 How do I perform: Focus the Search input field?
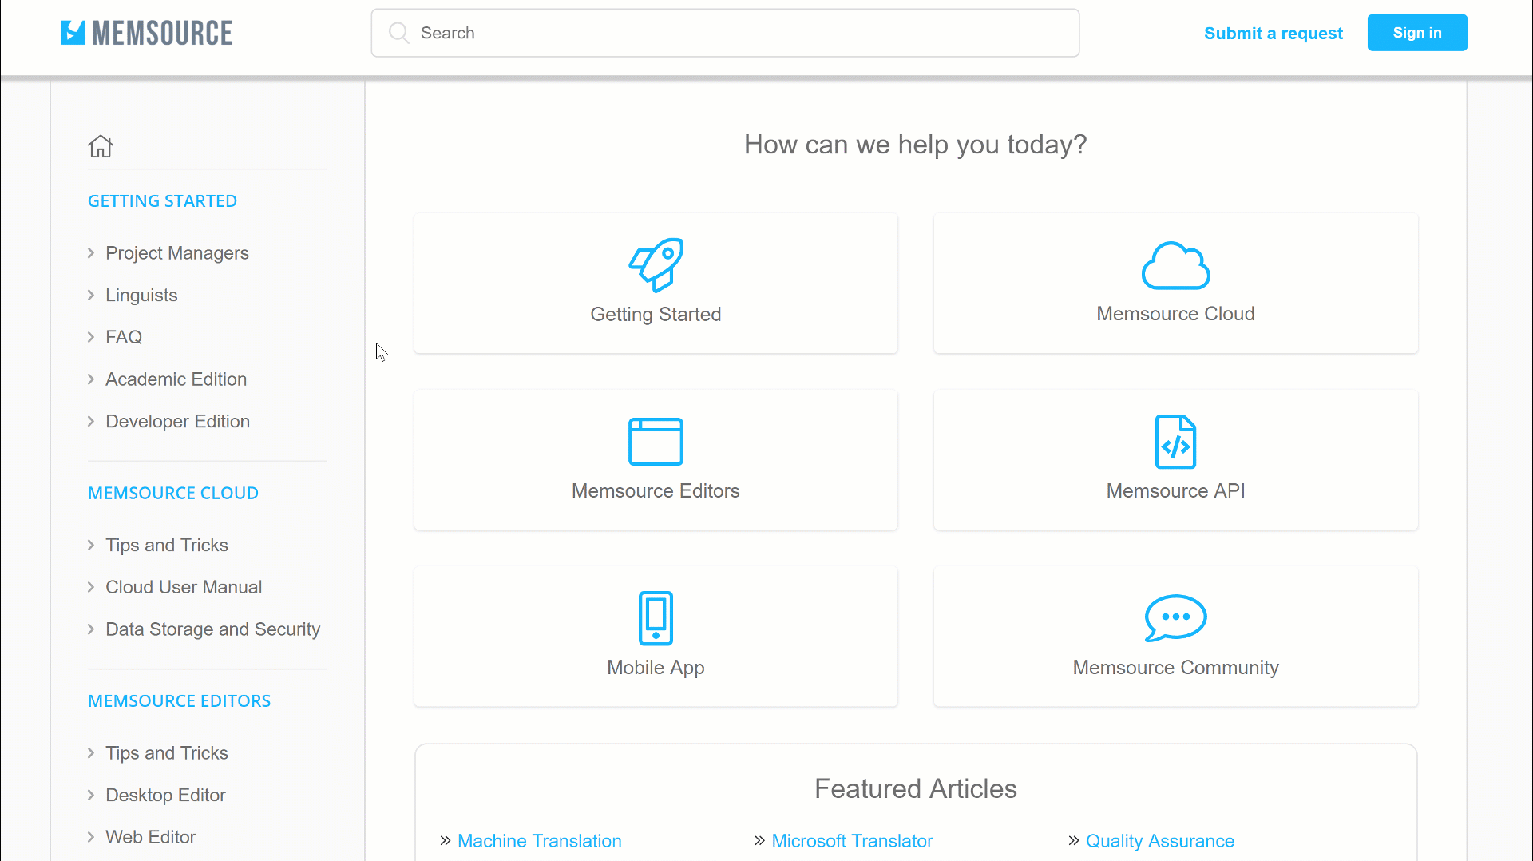click(725, 33)
